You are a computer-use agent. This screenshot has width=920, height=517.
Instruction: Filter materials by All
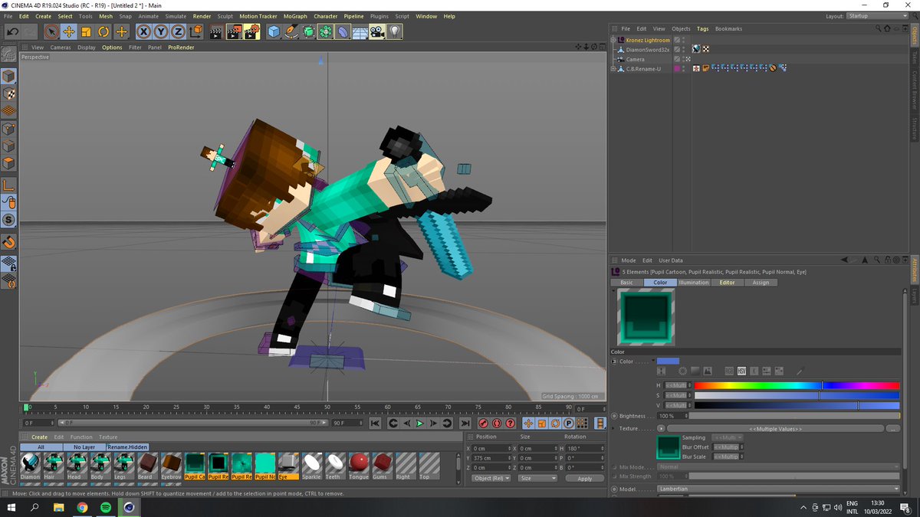(41, 447)
